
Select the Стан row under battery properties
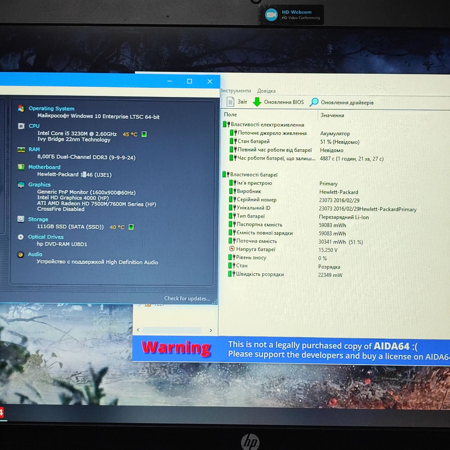238,265
